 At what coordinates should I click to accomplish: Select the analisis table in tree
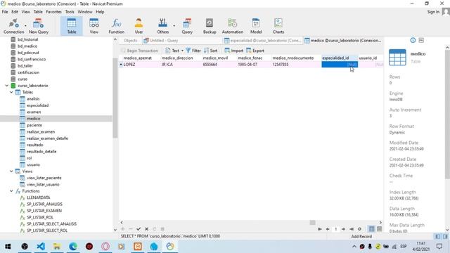pos(33,98)
